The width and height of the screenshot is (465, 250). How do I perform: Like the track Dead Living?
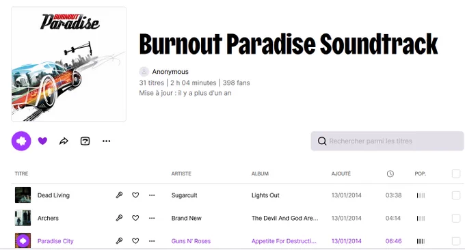pos(135,195)
